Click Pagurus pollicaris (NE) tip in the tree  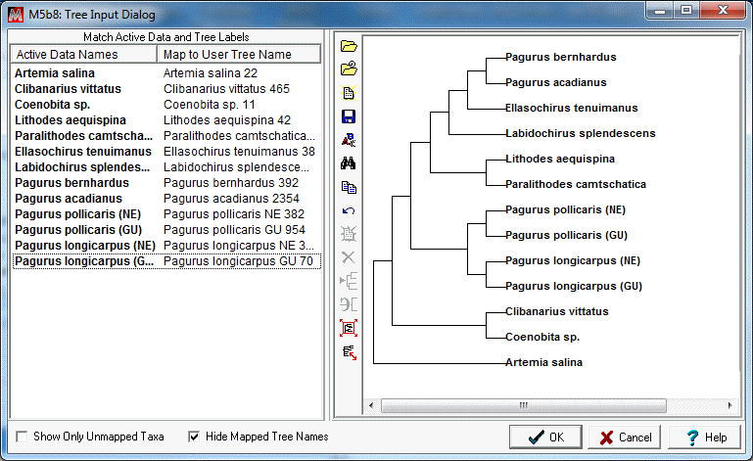click(566, 209)
